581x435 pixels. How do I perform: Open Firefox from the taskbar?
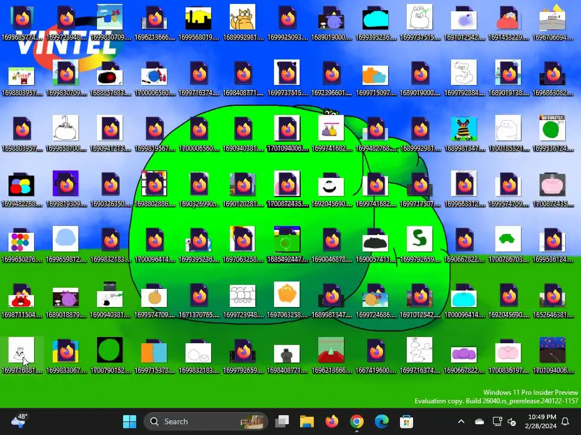[331, 421]
